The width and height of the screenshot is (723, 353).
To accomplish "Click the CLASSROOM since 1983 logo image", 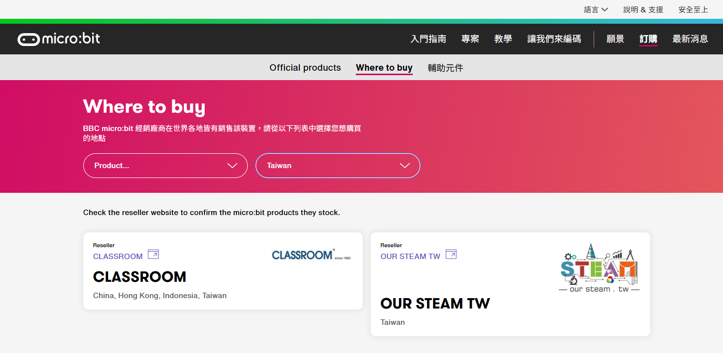I will (311, 255).
